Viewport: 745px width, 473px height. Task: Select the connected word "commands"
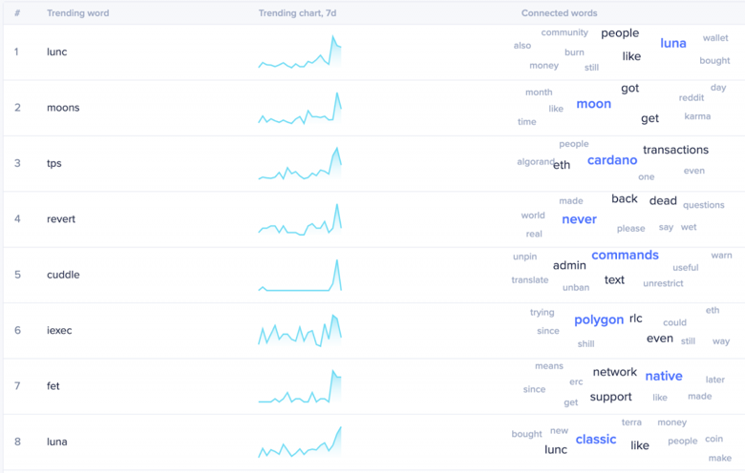coord(625,256)
